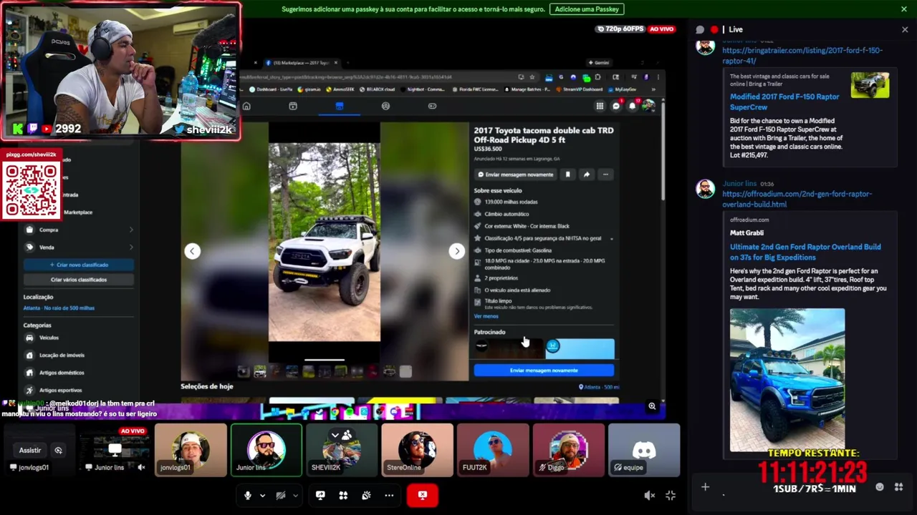Open Facebook Reels video tab

coord(292,106)
